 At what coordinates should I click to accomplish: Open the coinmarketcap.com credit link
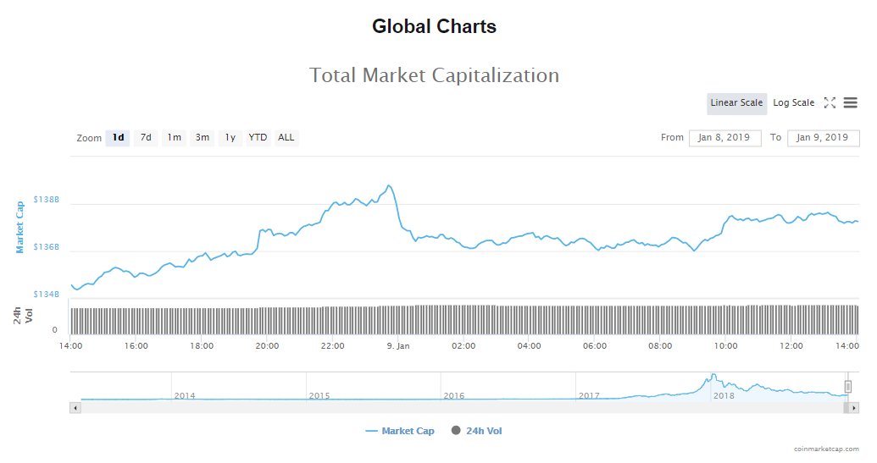(x=825, y=449)
